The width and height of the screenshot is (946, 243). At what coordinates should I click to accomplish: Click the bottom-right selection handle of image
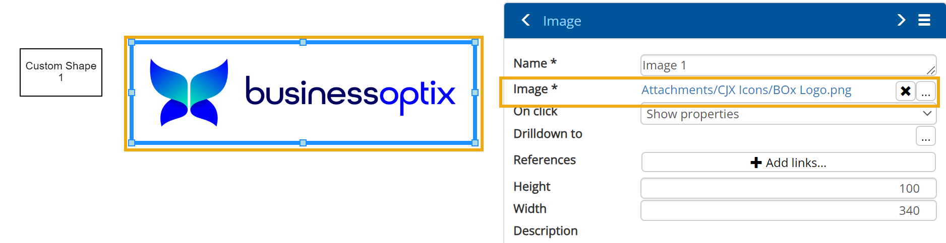[475, 143]
